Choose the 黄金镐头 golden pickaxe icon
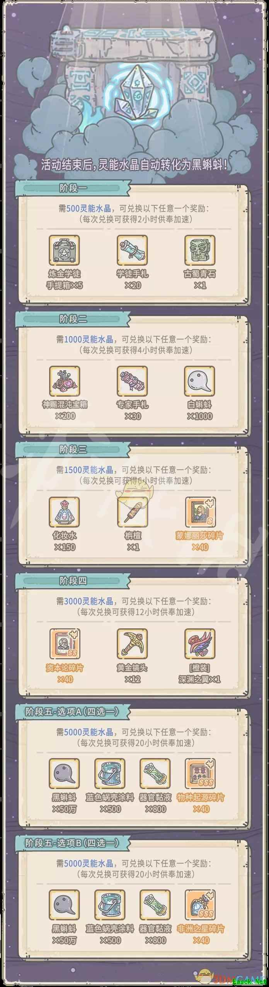This screenshot has height=987, width=269. coord(132,643)
